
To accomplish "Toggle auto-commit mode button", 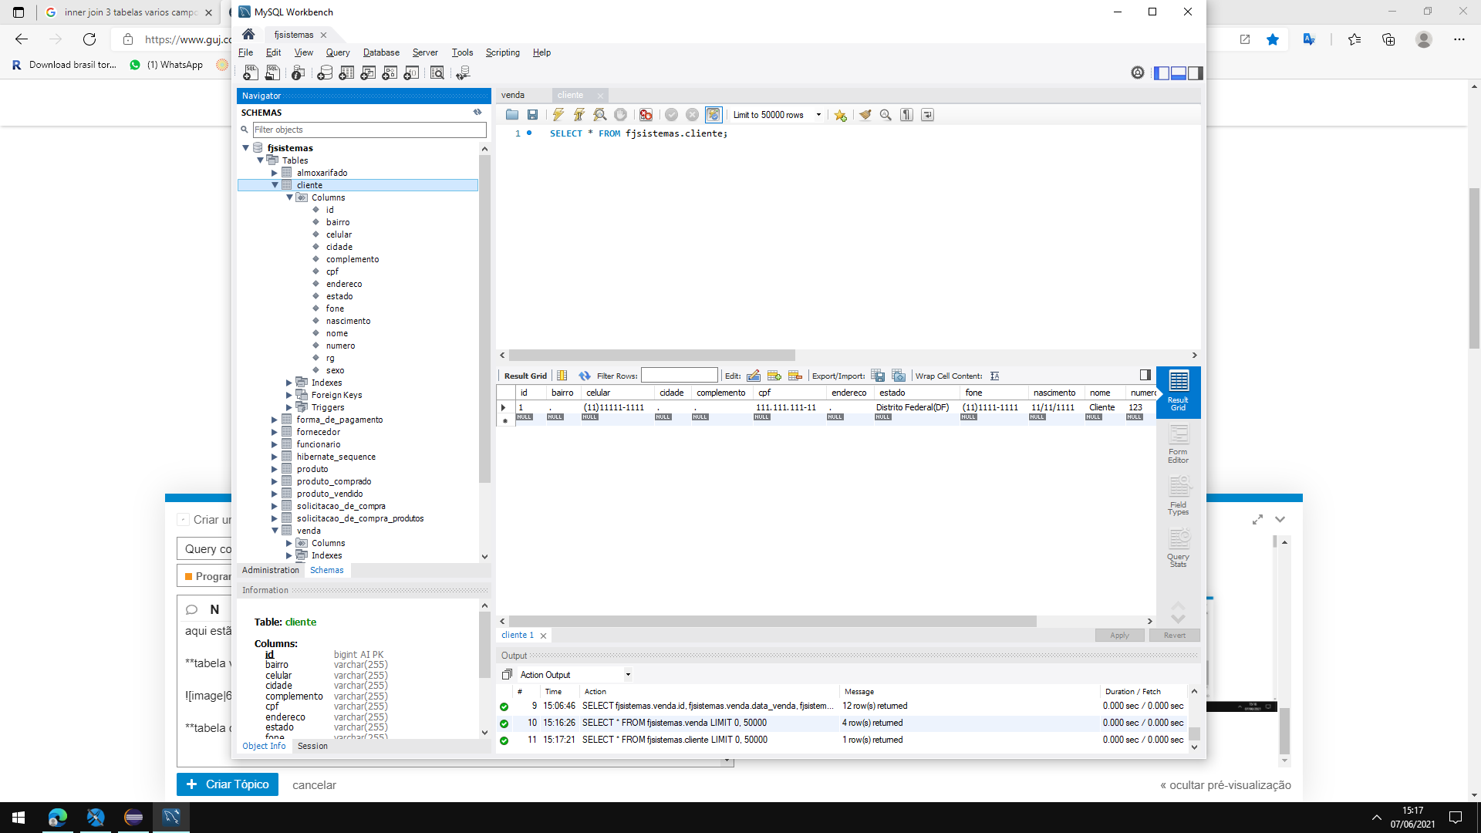I will pos(713,115).
